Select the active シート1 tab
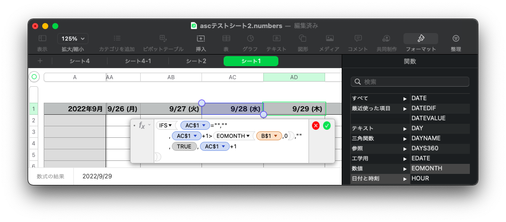Image resolution: width=506 pixels, height=222 pixels. click(x=251, y=61)
